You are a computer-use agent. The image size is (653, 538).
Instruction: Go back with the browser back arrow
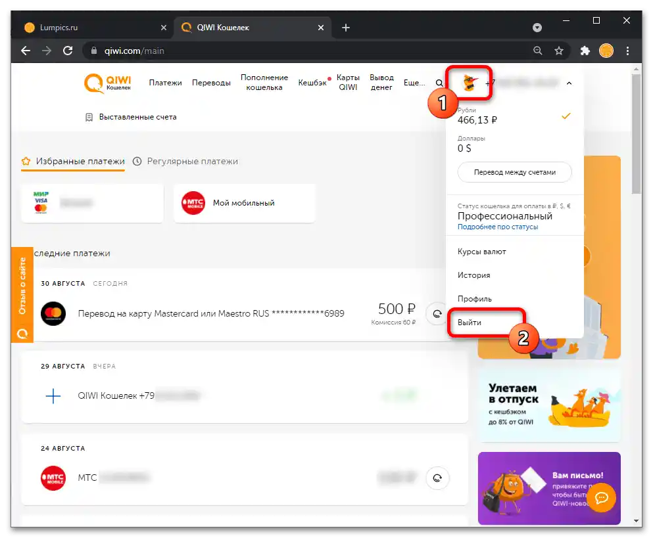tap(26, 51)
